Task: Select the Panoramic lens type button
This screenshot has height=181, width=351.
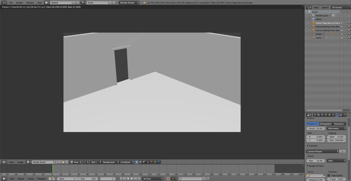Action: tap(339, 124)
